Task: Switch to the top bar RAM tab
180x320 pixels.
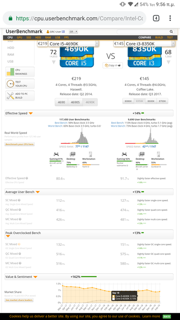Action: tap(48, 37)
